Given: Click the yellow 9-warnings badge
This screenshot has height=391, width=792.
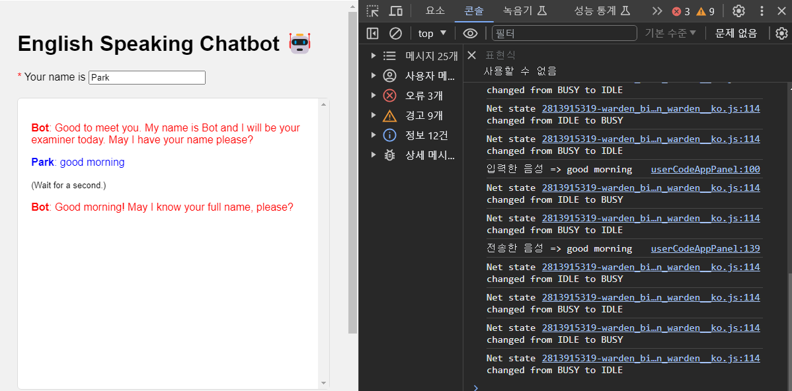Looking at the screenshot, I should pyautogui.click(x=707, y=11).
